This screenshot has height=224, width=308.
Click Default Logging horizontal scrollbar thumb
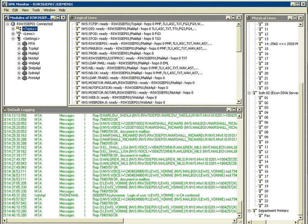(x=65, y=221)
